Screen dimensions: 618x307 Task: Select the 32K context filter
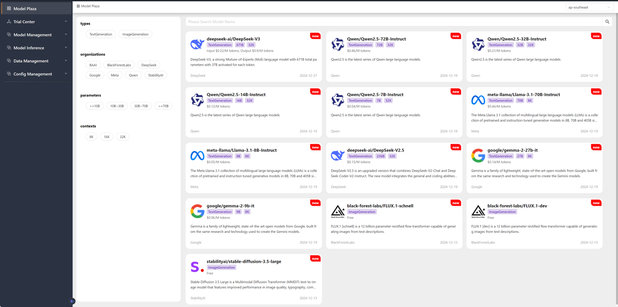(x=122, y=137)
